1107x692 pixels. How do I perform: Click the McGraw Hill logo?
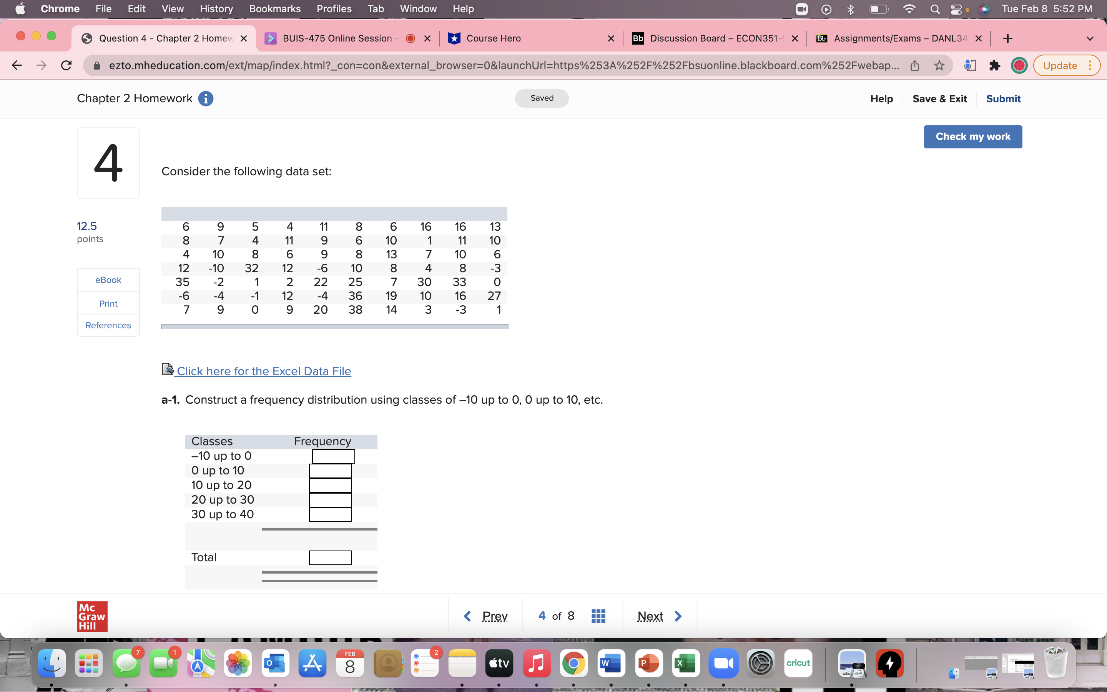tap(92, 616)
